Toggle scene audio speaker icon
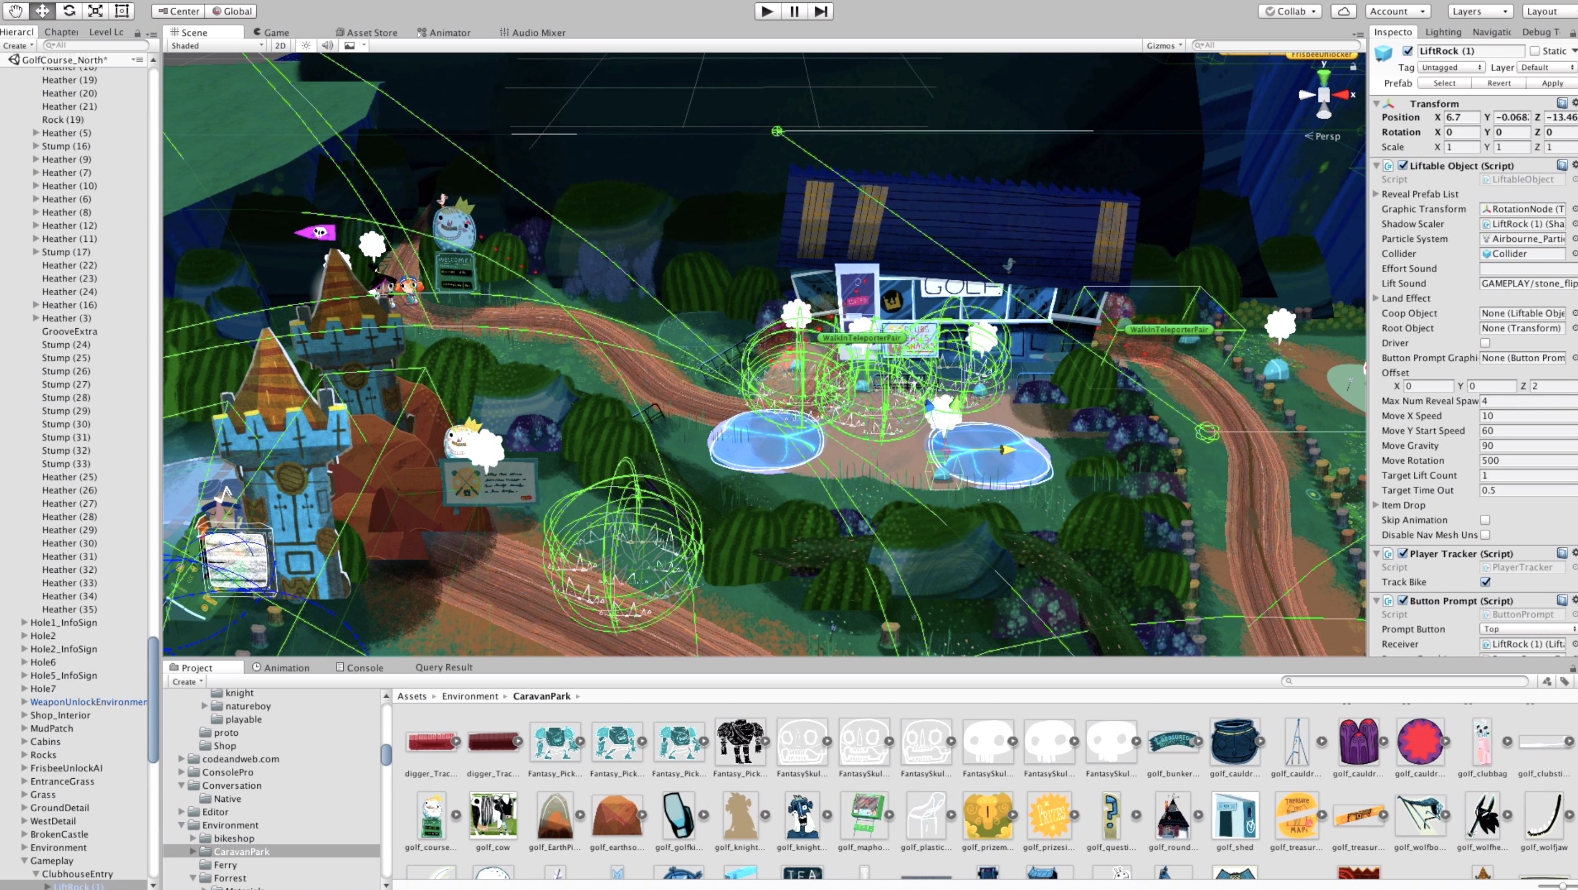 327,45
